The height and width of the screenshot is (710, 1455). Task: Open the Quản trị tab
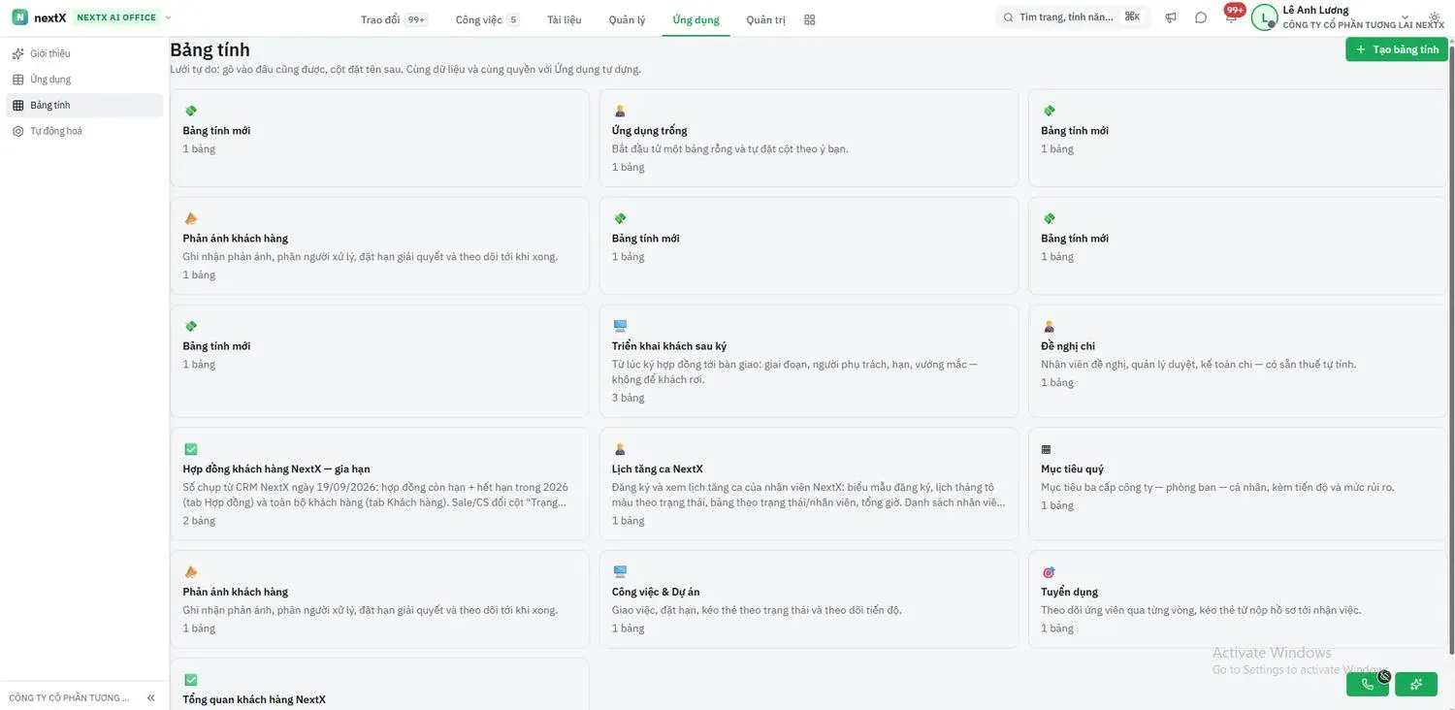[x=765, y=19]
